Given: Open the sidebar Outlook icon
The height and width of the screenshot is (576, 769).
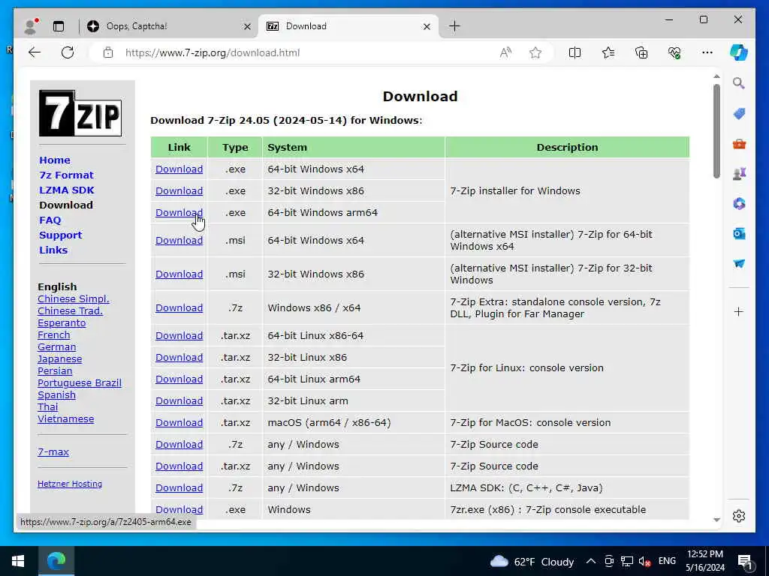Looking at the screenshot, I should click(x=739, y=234).
